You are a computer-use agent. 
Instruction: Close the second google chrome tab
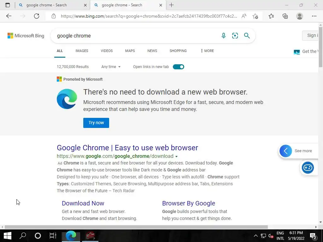coord(161,5)
